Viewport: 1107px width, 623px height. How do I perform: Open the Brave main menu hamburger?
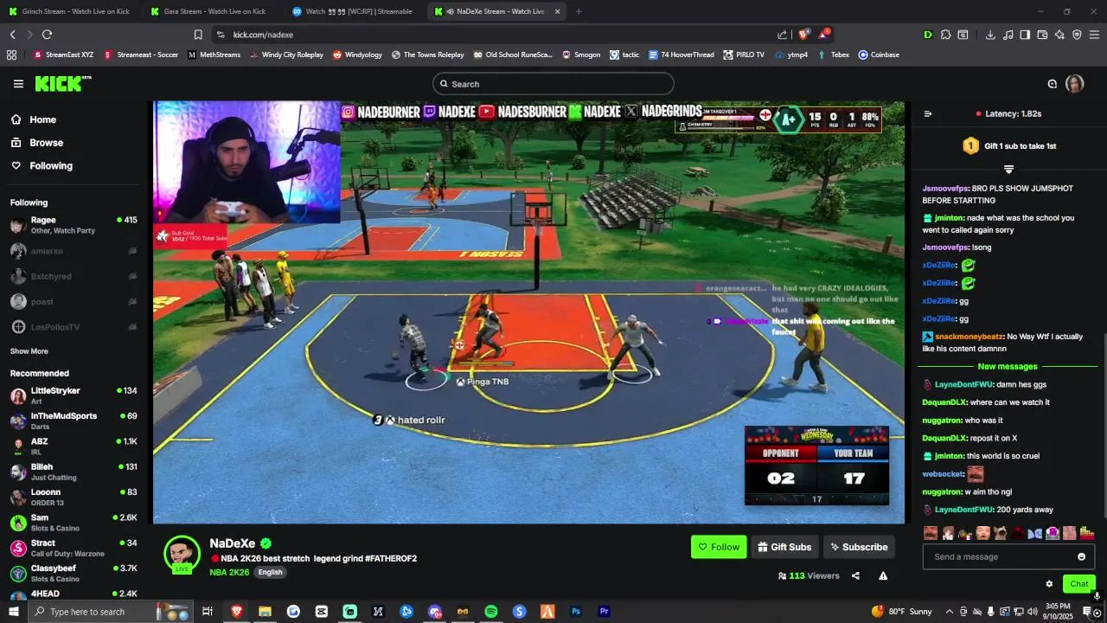click(x=1094, y=35)
